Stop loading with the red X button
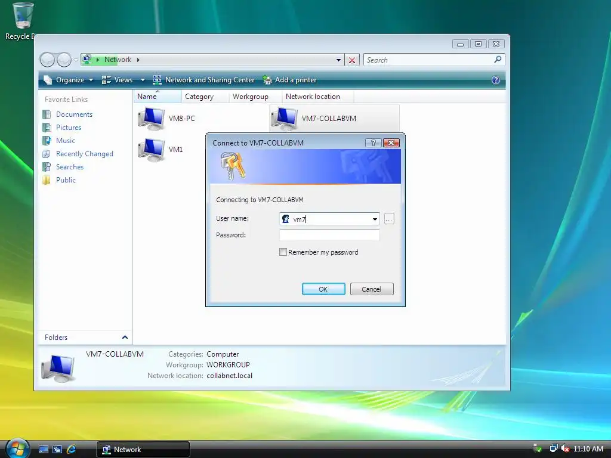Screen dimensions: 611x458 352,60
